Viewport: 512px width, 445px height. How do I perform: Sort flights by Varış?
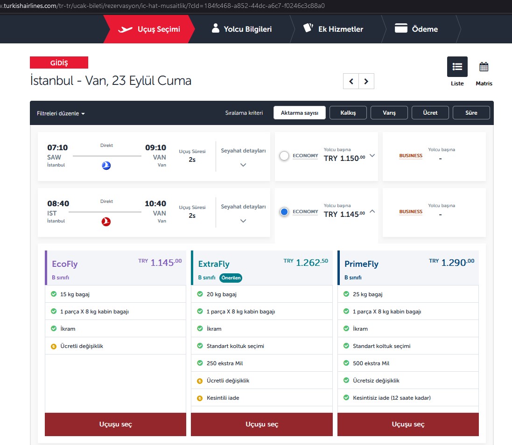click(x=389, y=113)
